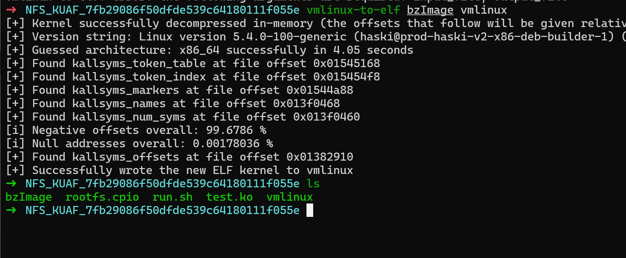Click the ls command text
The image size is (626, 258).
pos(313,183)
